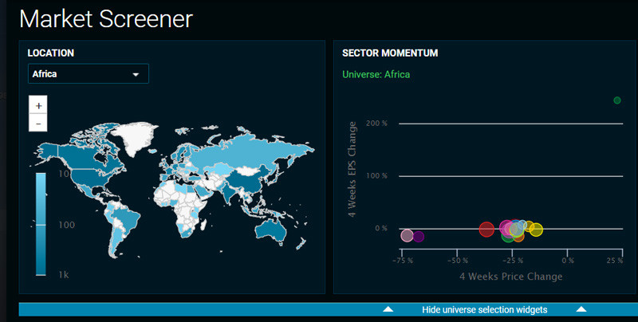
Task: Click Hide universe selection widgets
Action: click(484, 309)
